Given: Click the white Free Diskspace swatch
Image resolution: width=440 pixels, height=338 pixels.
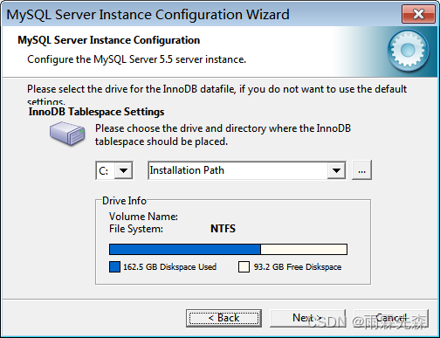Looking at the screenshot, I should point(244,266).
